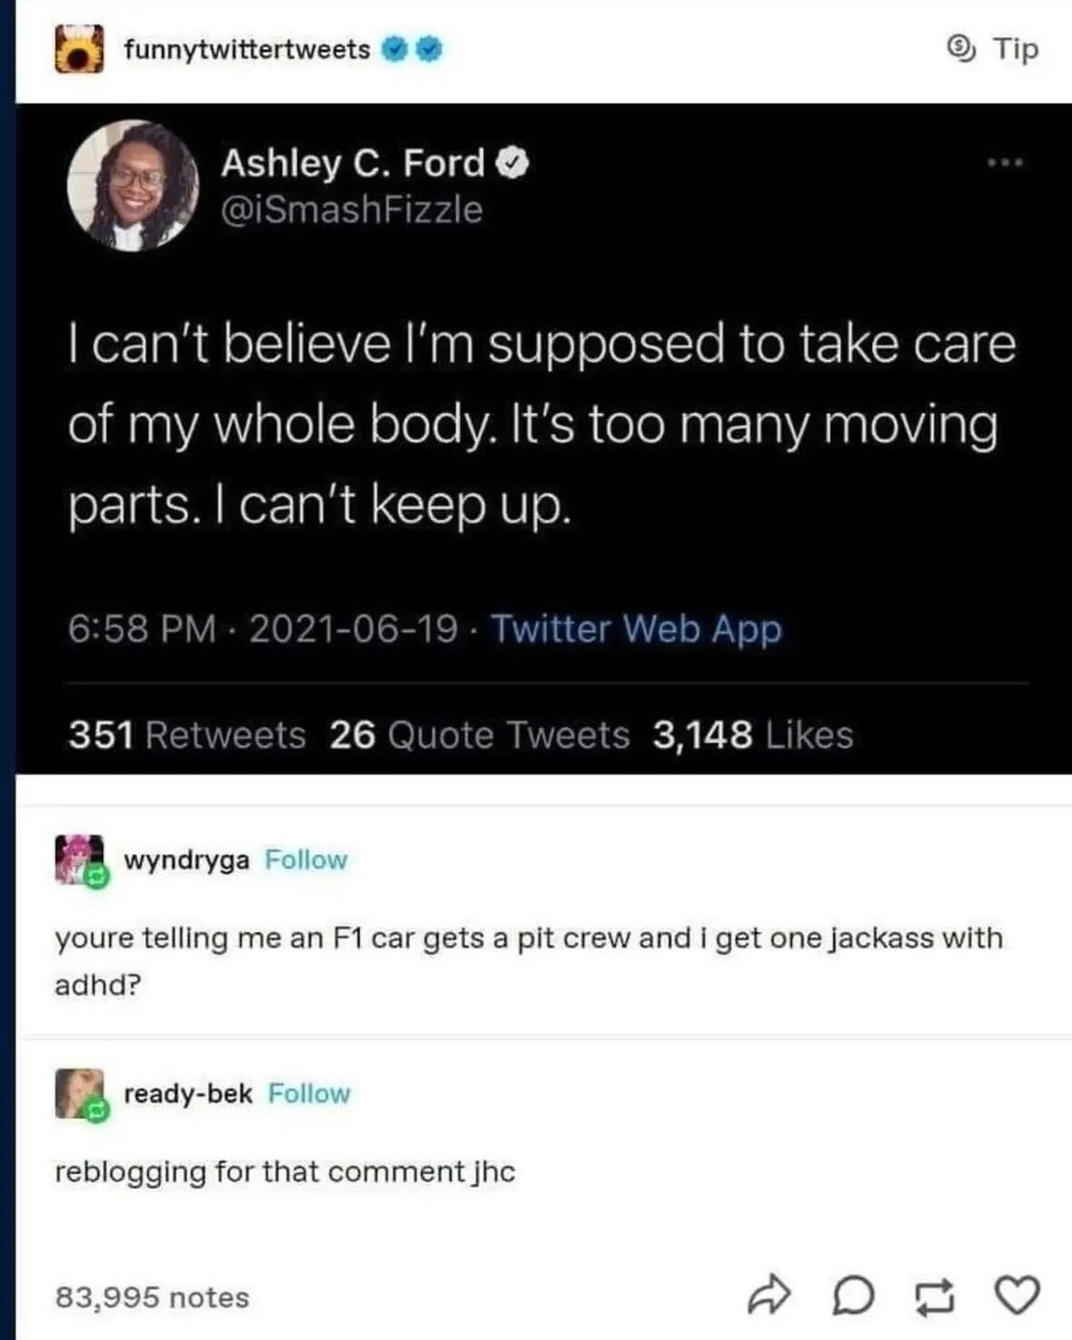The height and width of the screenshot is (1340, 1072).
Task: Follow the wyndryga blog
Action: tap(306, 859)
